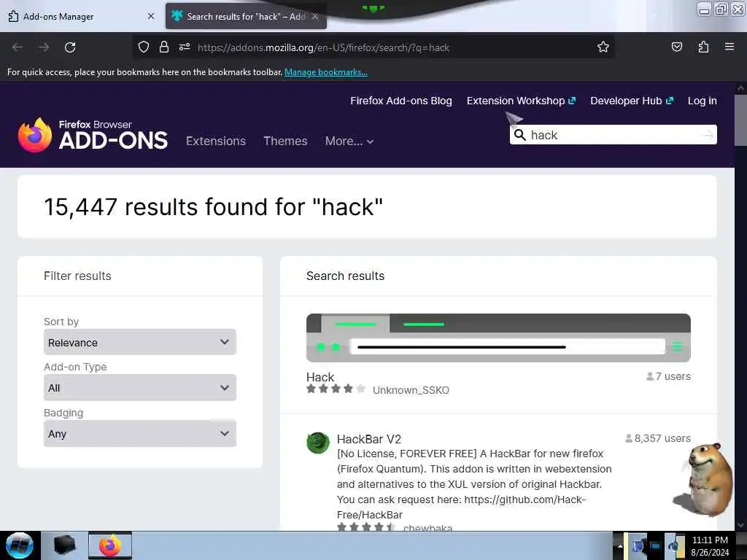Open the Themes navigation item
747x560 pixels.
pyautogui.click(x=285, y=141)
